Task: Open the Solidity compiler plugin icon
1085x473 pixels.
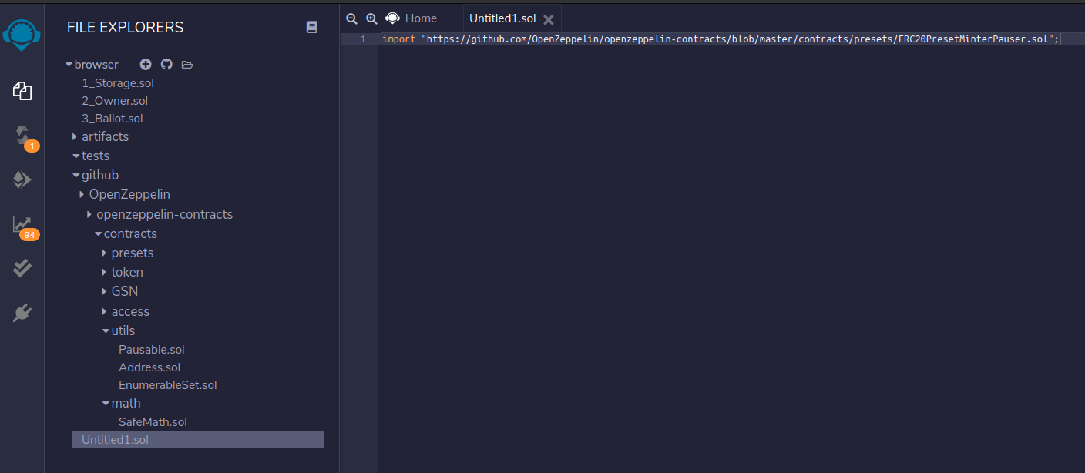Action: (22, 136)
